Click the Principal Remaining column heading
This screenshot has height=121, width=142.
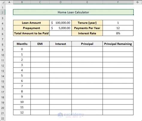(x=118, y=44)
